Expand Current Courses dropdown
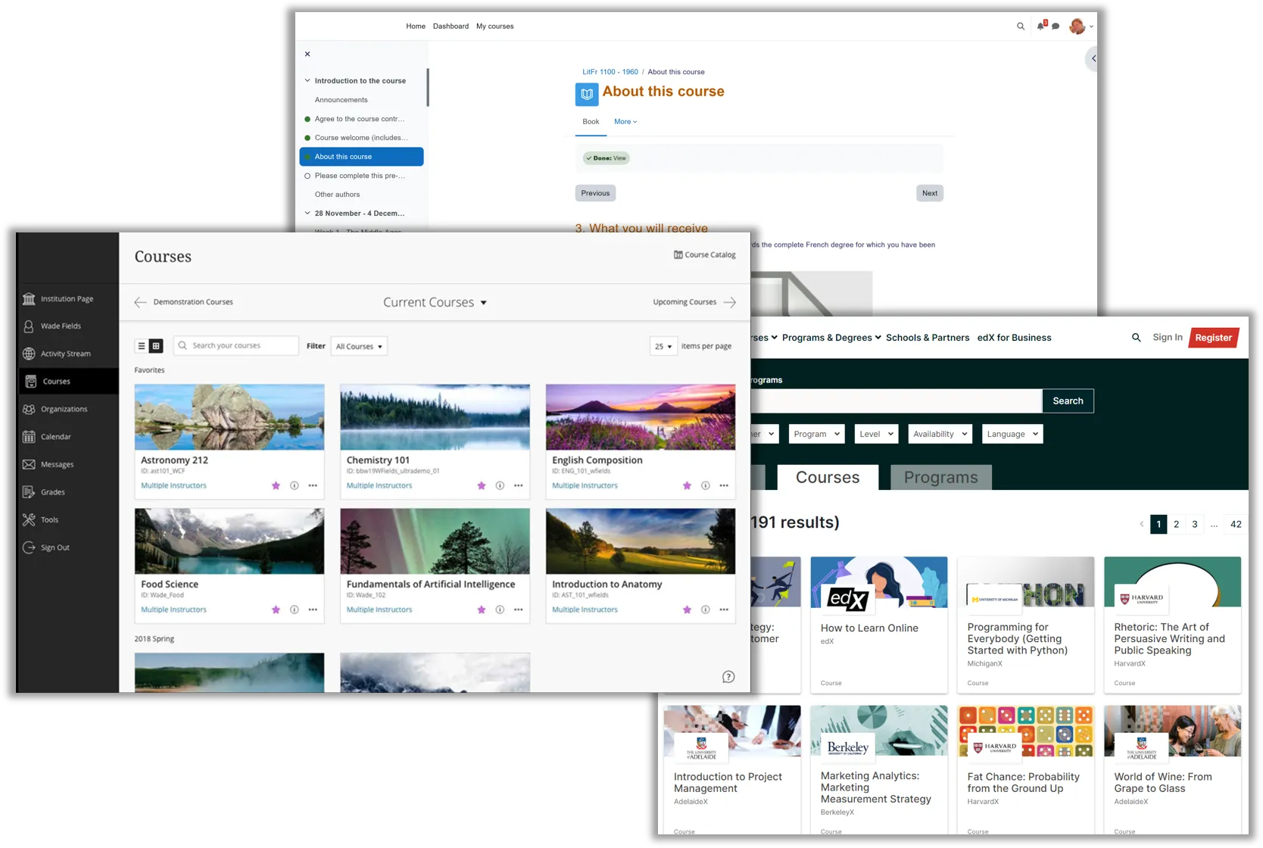Screen dimensions: 1263x848 coord(435,302)
